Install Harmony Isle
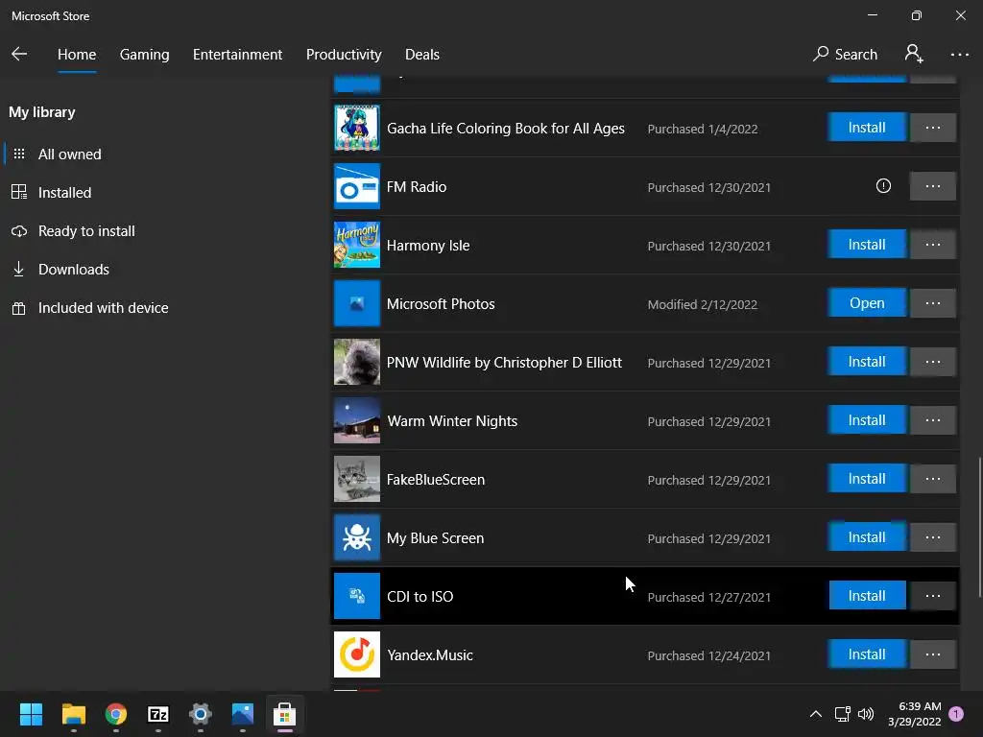Screen dimensions: 983x737 point(867,245)
